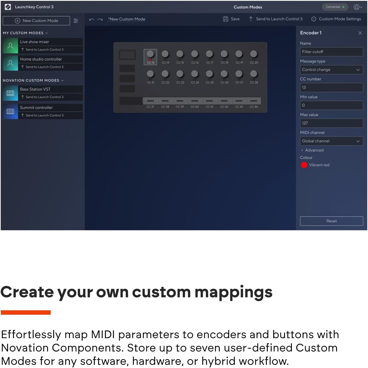Select the CC 24 encoder knob

(195, 74)
